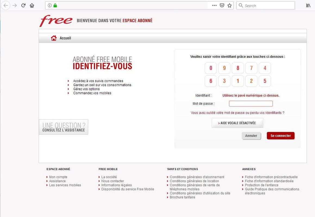Focus the Mot de passe field
The height and width of the screenshot is (217, 315).
coord(251,104)
